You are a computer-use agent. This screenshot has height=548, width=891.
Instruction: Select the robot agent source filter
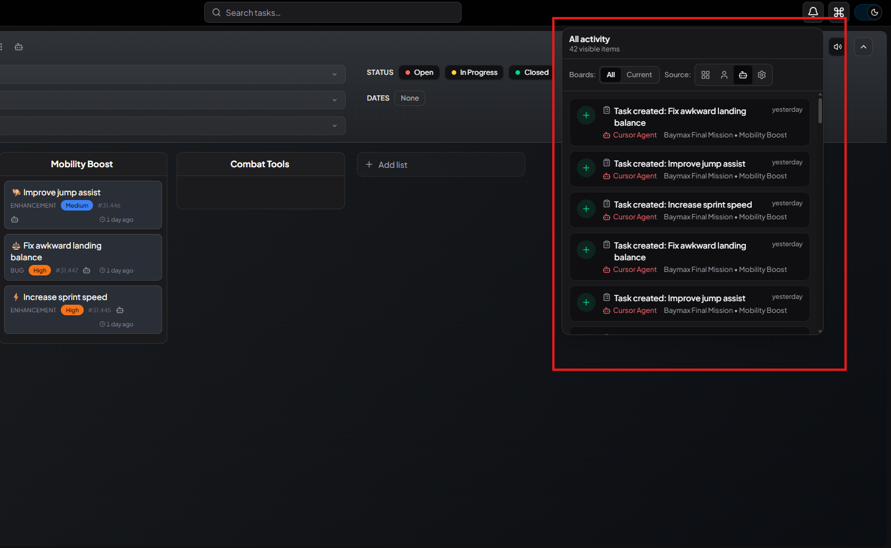click(743, 75)
